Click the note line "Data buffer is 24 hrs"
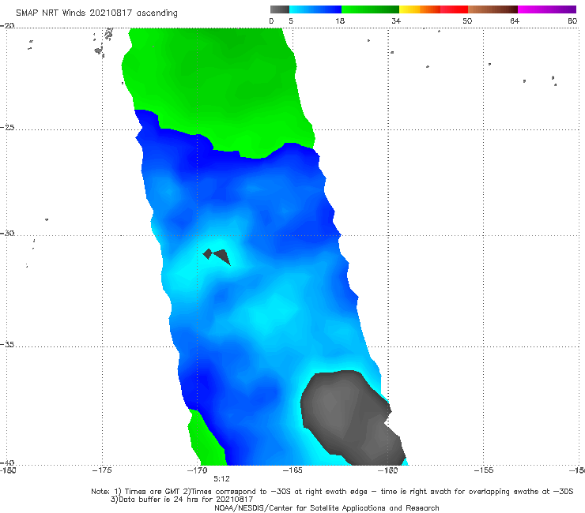The height and width of the screenshot is (513, 585). [182, 500]
